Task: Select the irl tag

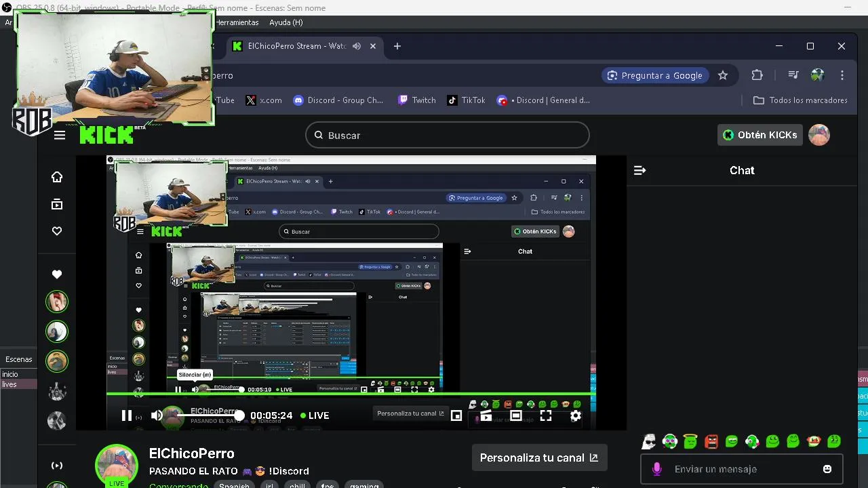Action: pyautogui.click(x=269, y=485)
